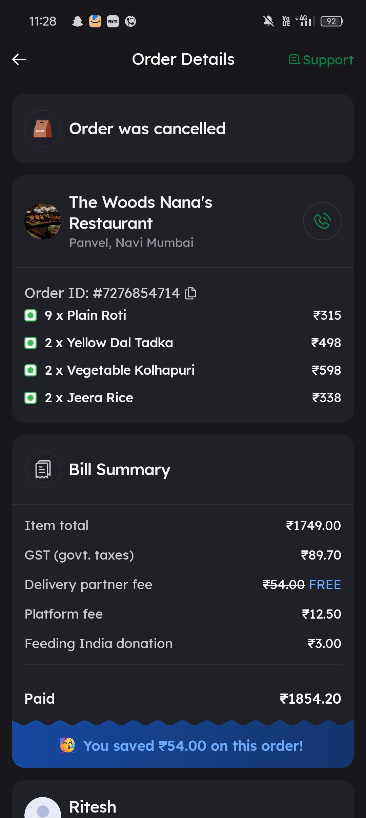Screen dimensions: 366x818
Task: Tap the Order was cancelled heading
Action: (x=147, y=129)
